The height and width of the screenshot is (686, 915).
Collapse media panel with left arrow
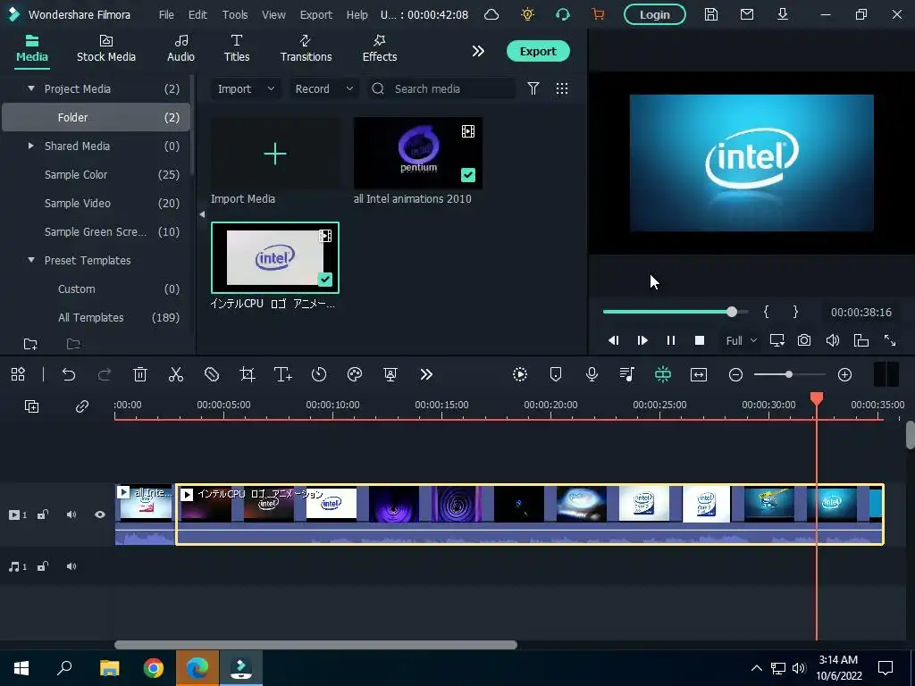202,214
